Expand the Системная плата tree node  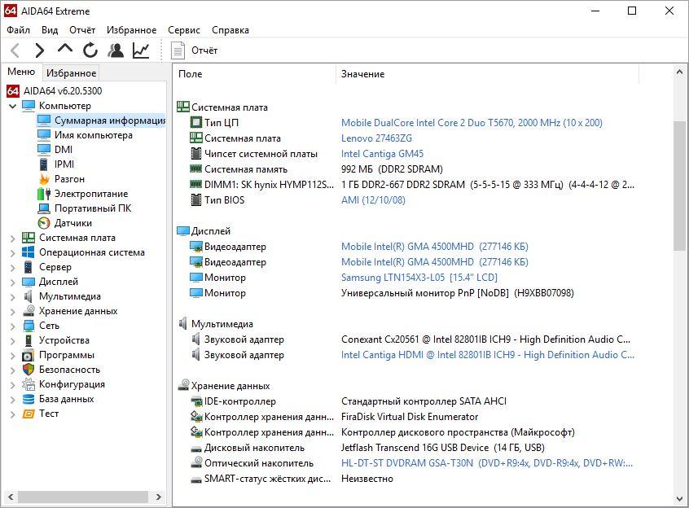click(x=12, y=238)
